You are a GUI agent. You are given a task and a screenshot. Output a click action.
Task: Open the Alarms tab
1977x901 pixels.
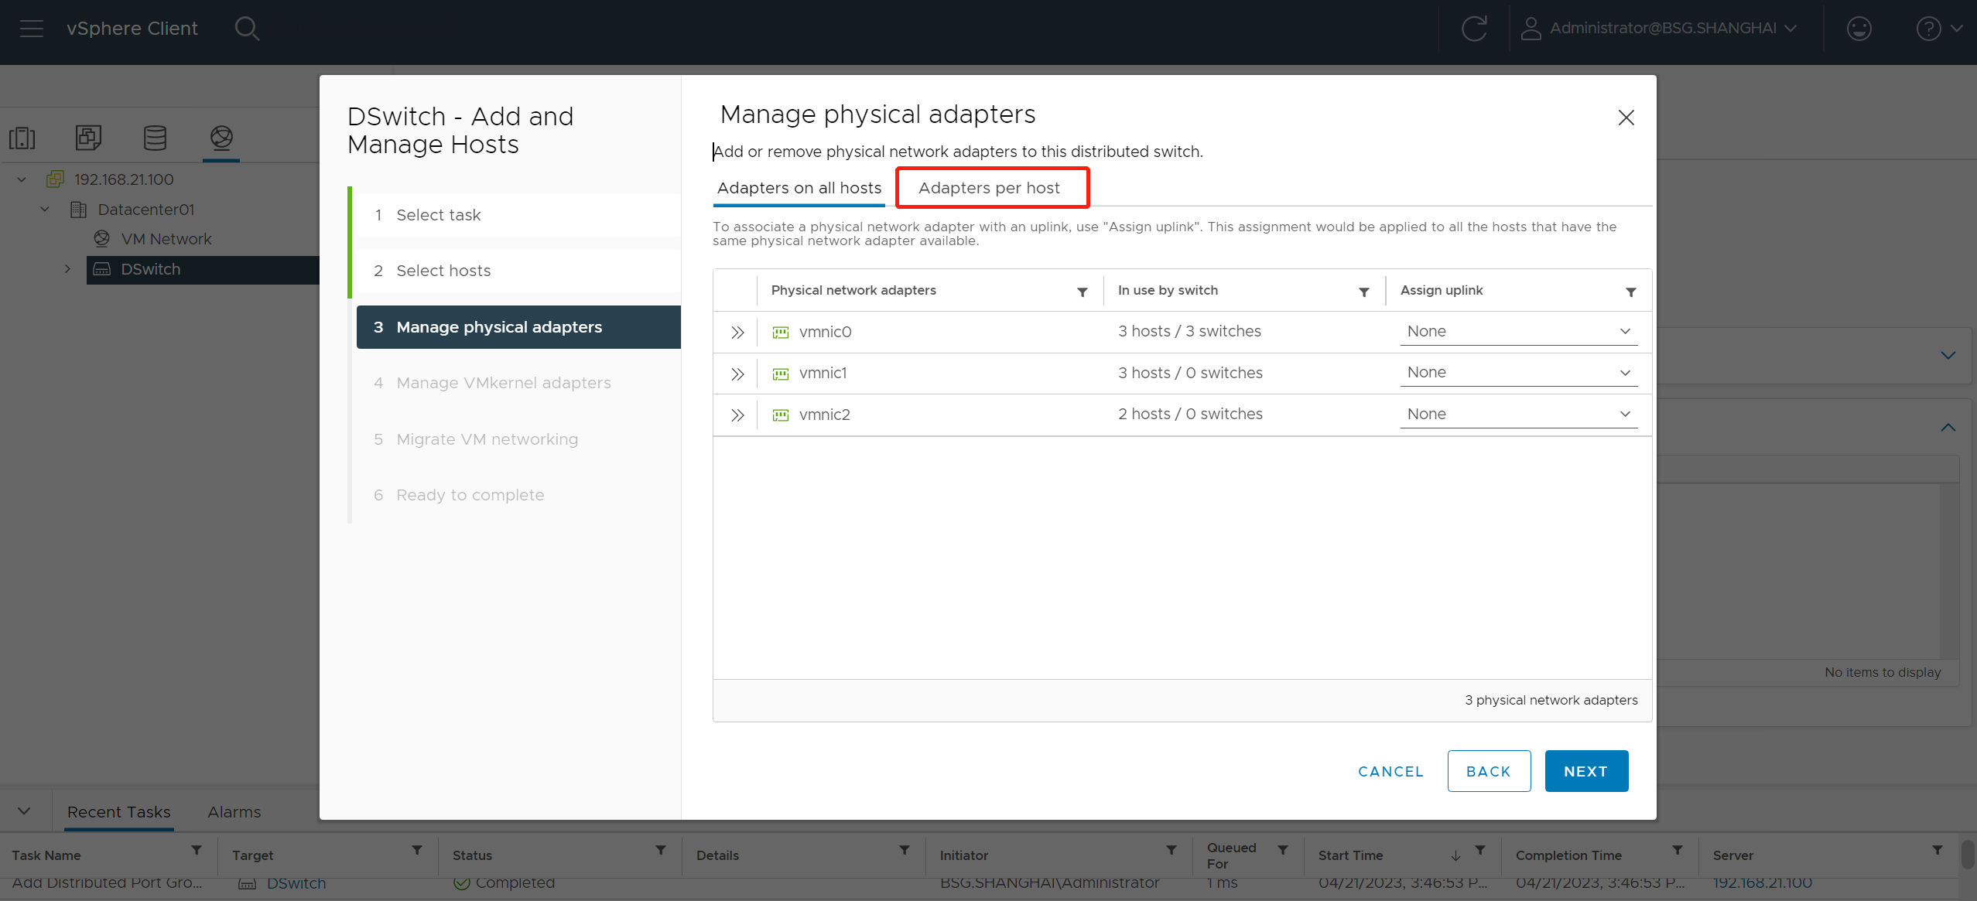coord(234,812)
